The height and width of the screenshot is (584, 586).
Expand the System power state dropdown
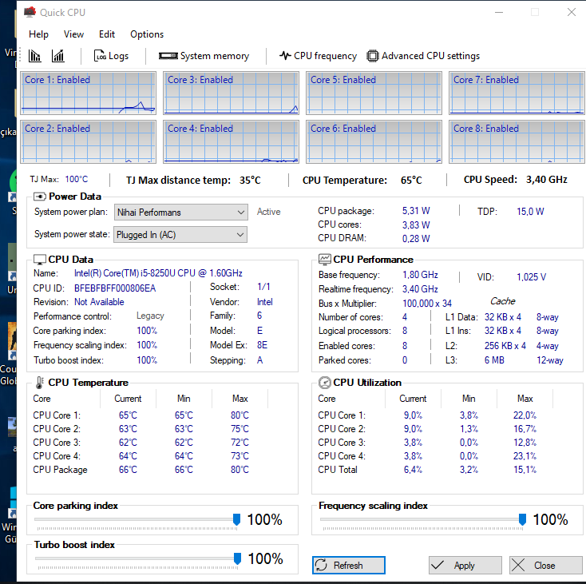pyautogui.click(x=241, y=235)
